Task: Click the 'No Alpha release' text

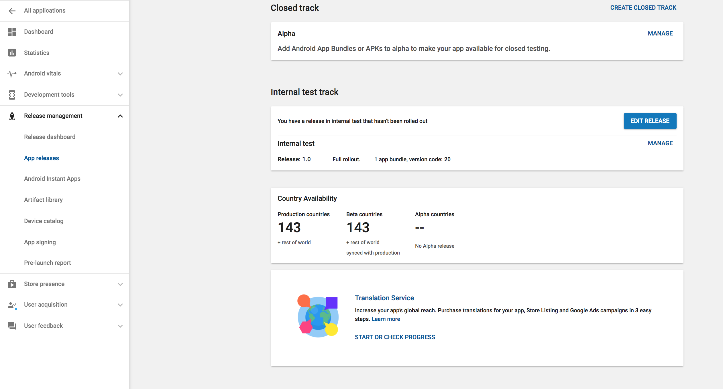Action: (x=435, y=246)
